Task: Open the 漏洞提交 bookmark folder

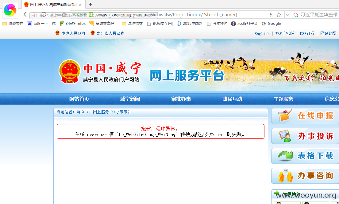Action: 132,24
